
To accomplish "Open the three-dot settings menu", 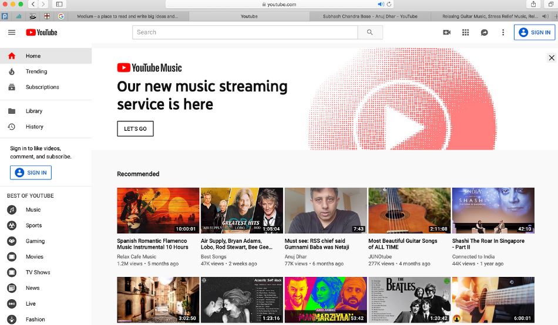I will click(503, 32).
